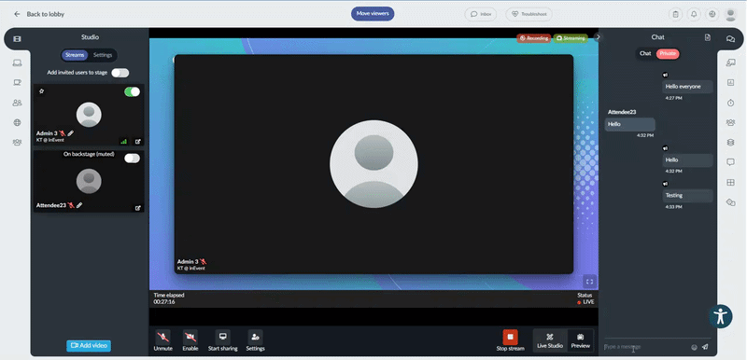Viewport: 747px width, 360px height.
Task: Click the coffee cup icon in the left sidebar
Action: [x=17, y=82]
